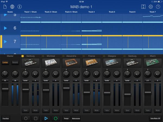Toggle the master Limiter on or off
This screenshot has height=122, width=163.
point(5,63)
